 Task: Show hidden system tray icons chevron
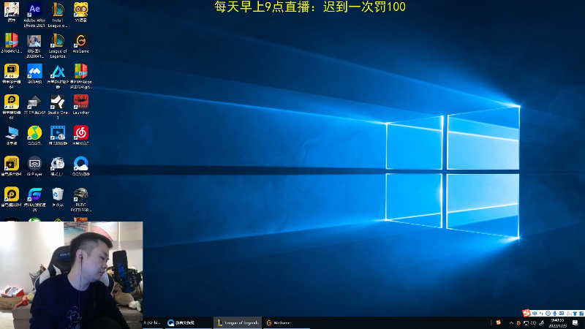511,323
